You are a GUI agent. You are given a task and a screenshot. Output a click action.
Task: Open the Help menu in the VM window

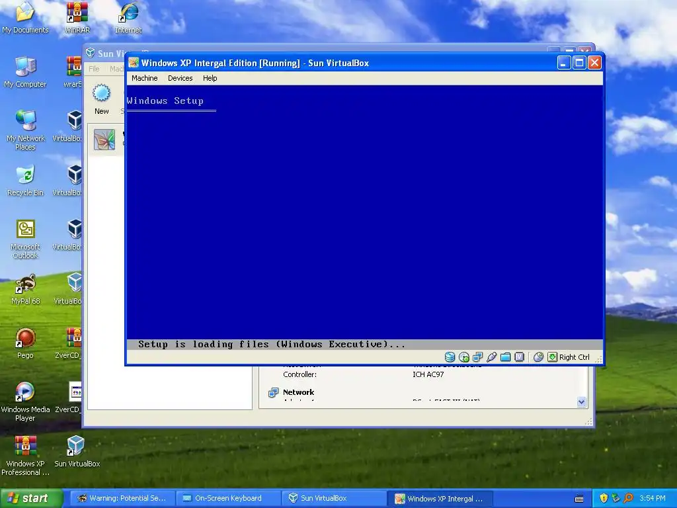click(x=210, y=78)
